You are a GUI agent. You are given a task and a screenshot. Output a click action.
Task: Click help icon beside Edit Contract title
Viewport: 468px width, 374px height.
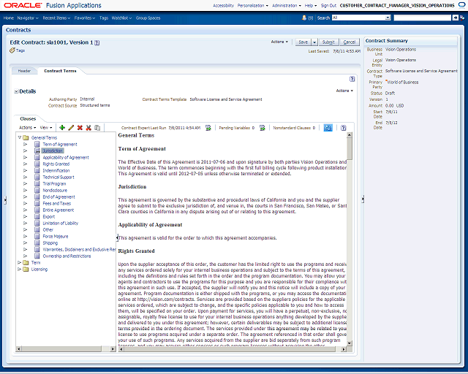(x=97, y=42)
